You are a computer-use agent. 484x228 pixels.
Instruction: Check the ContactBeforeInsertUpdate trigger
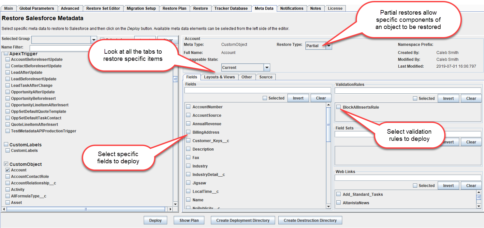[x=8, y=66]
